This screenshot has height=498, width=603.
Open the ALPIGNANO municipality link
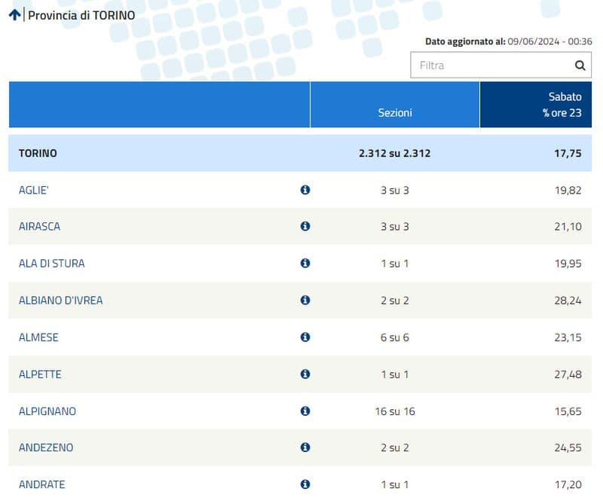pos(47,411)
